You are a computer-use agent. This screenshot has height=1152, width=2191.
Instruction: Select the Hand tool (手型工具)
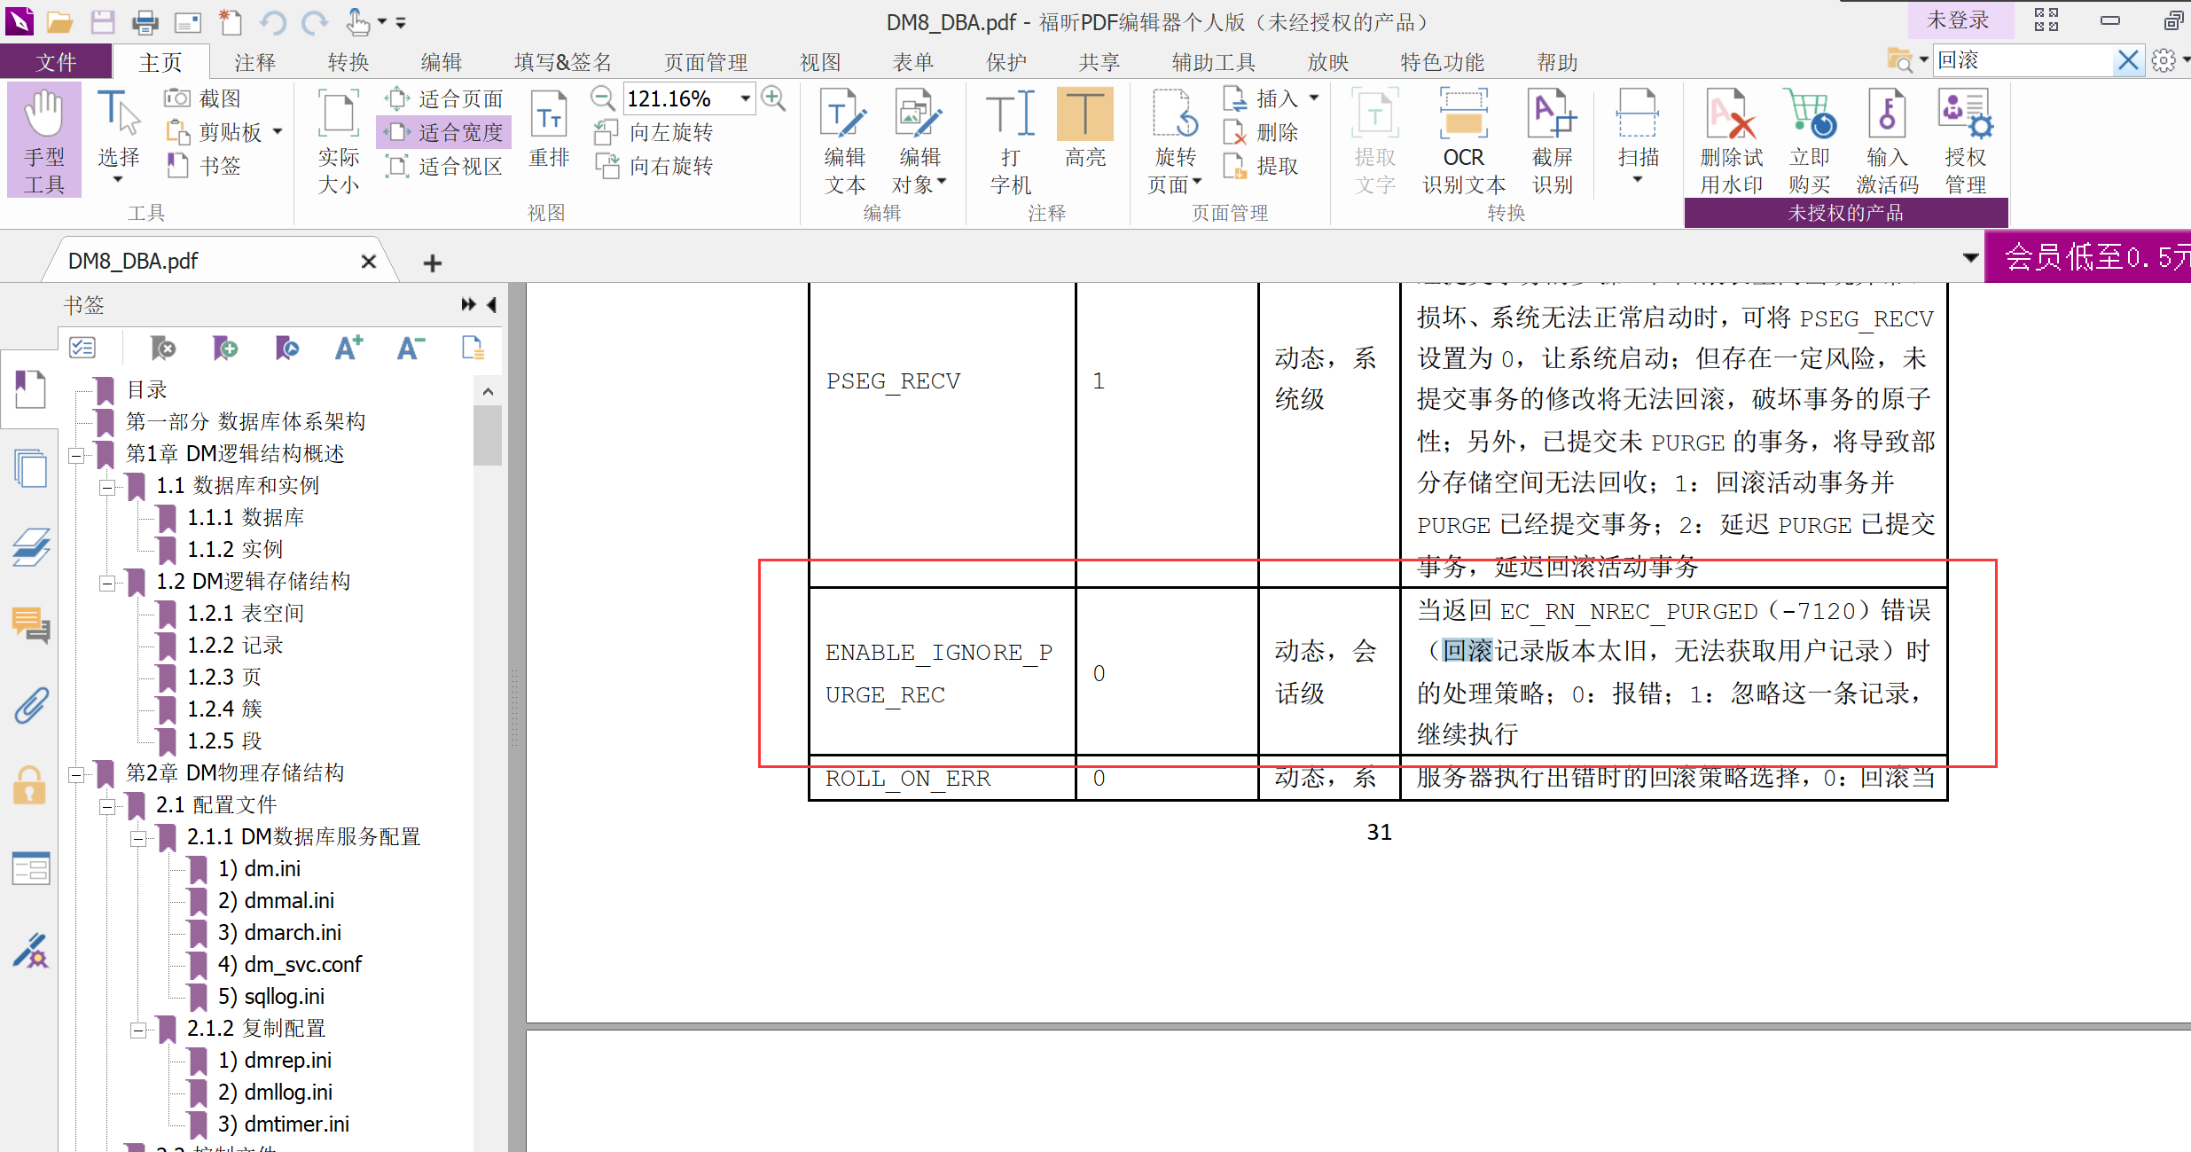pyautogui.click(x=43, y=140)
